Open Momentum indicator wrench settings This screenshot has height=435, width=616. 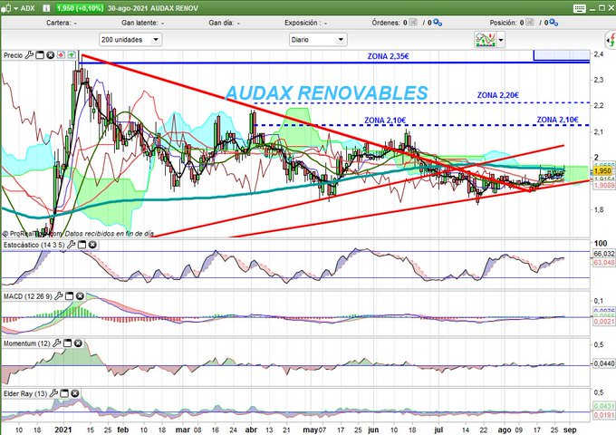[57, 343]
